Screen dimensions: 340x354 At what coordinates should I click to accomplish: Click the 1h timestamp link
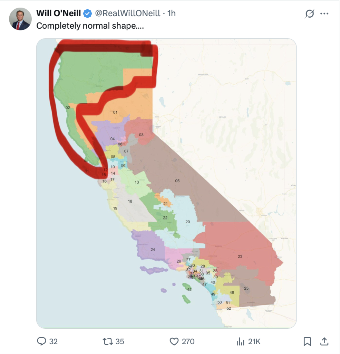(x=171, y=13)
